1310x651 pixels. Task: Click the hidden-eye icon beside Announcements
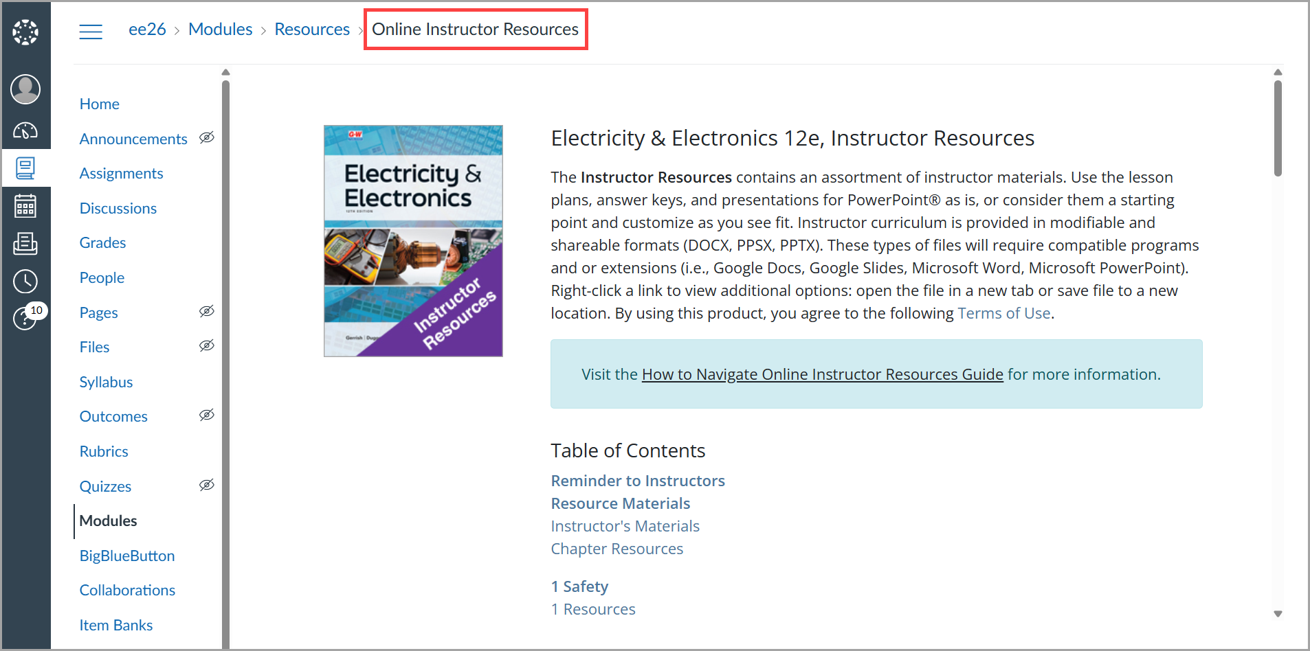(x=207, y=138)
